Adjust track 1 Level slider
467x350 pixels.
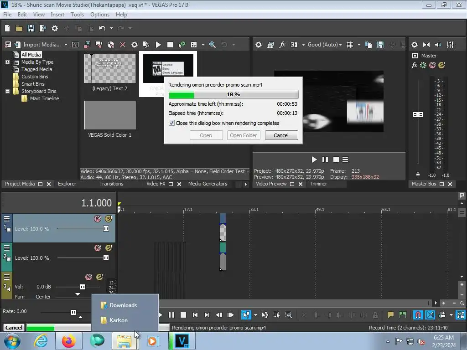(106, 229)
